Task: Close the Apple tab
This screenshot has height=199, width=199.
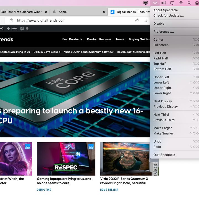Action: click(x=104, y=12)
